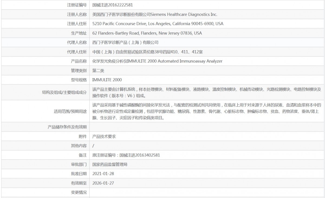Viewport: 325px width, 198px height.
Task: Select expiry date 2026-01-27
Action: point(103,183)
